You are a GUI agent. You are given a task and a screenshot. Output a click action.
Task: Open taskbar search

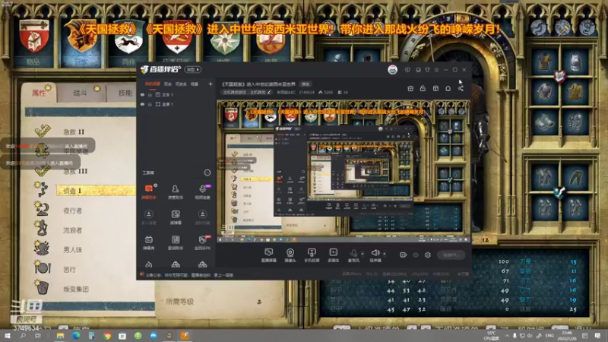point(23,336)
